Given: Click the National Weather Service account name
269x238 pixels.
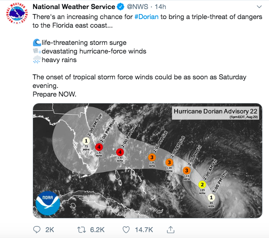Looking at the screenshot, I should coord(74,7).
